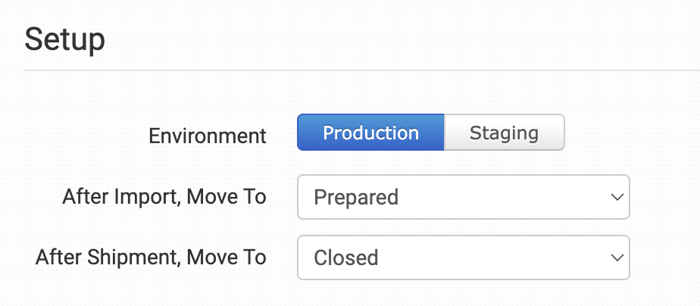
Task: Click the After Import, Move To label
Action: (x=164, y=197)
